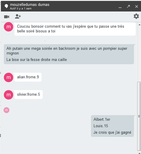The image size is (141, 154).
Task: Close the mouzelledumas dumas conversation
Action: pos(137,6)
